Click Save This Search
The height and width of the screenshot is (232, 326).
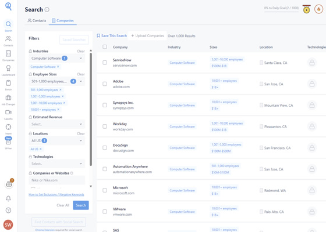[x=112, y=35]
